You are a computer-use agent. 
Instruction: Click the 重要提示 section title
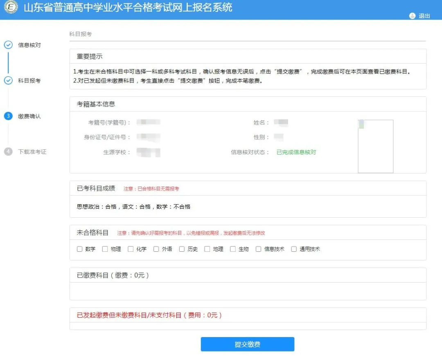90,57
